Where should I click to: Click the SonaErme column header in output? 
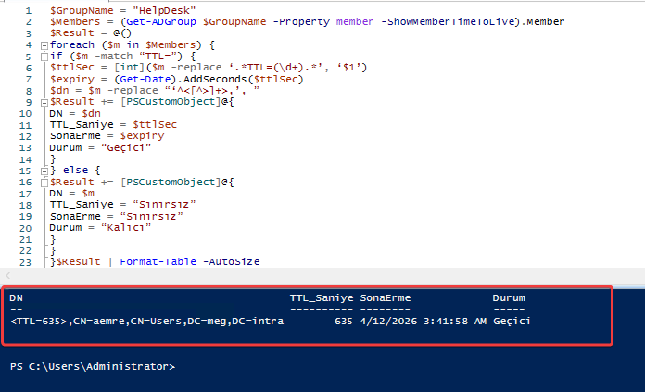click(x=384, y=298)
